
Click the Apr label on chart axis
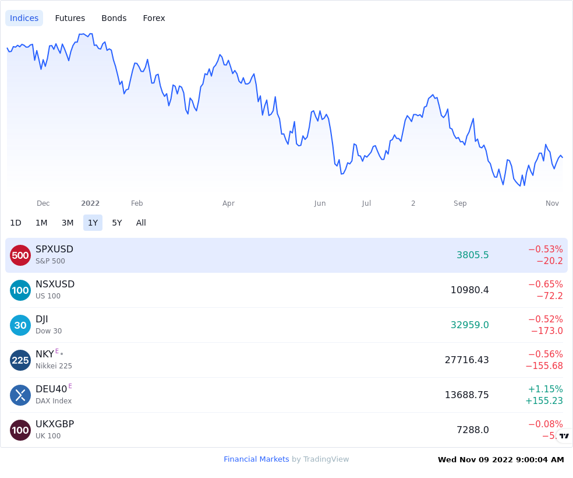[228, 203]
